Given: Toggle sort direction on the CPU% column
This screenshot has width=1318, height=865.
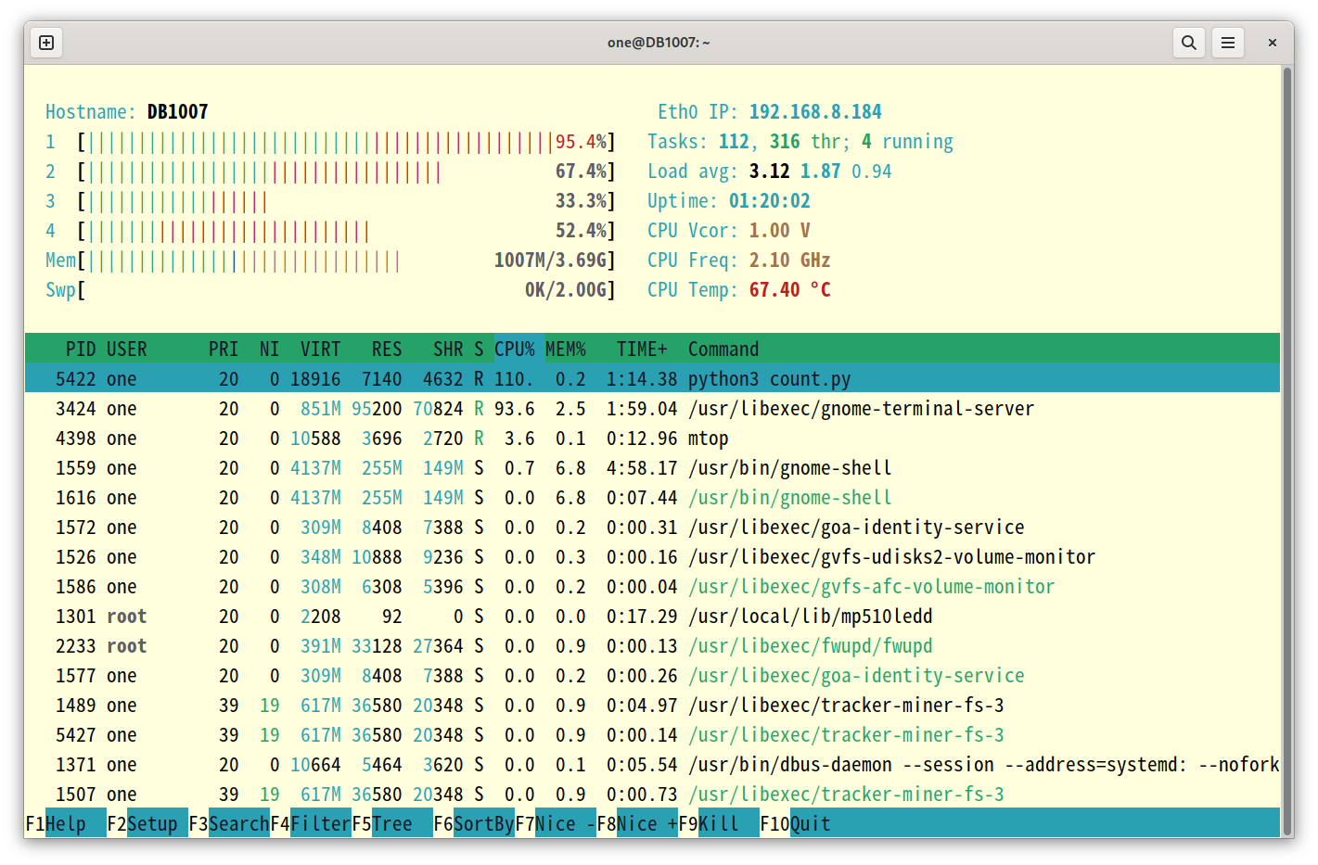Looking at the screenshot, I should pos(514,349).
